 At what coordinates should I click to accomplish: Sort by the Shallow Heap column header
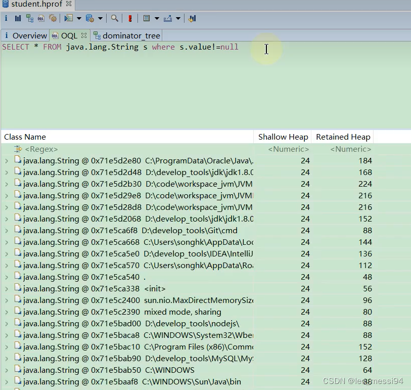click(x=283, y=137)
